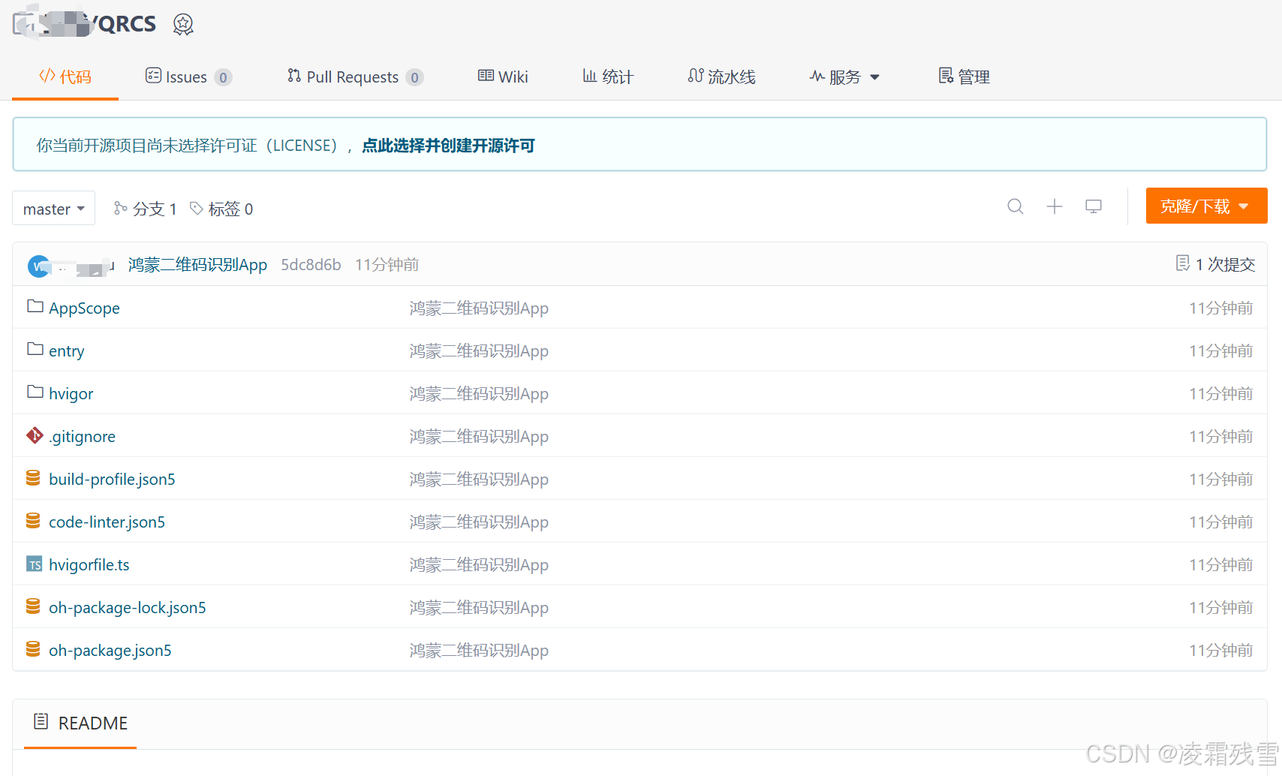Open the search icon in repository toolbar
The width and height of the screenshot is (1282, 776).
point(1015,206)
